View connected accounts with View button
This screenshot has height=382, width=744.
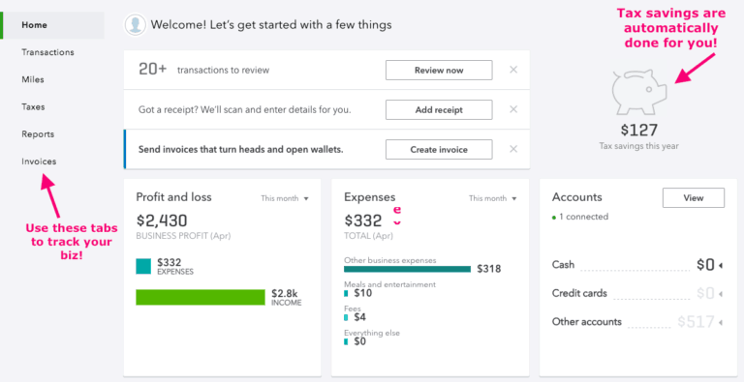pos(694,198)
